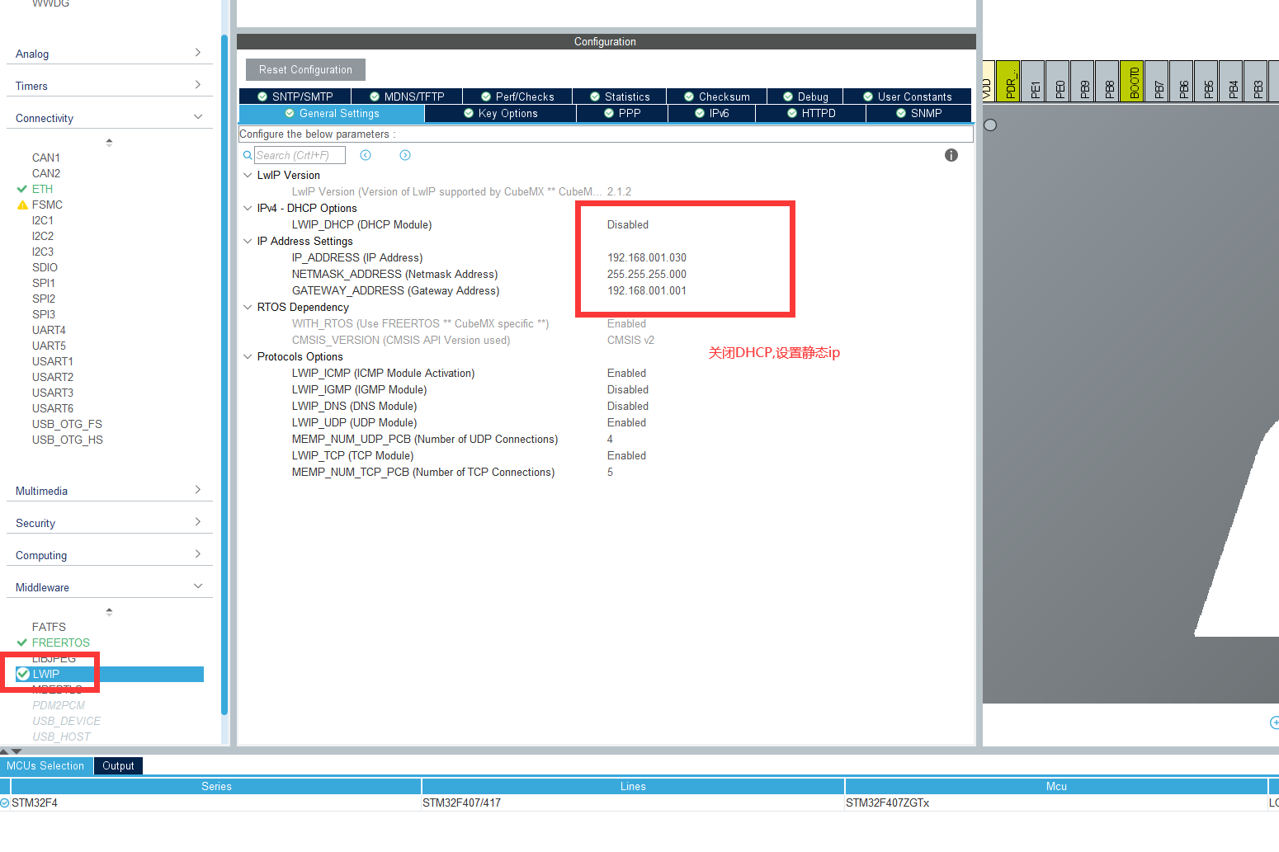The image size is (1279, 852).
Task: Open the Checksum tab
Action: tap(717, 96)
